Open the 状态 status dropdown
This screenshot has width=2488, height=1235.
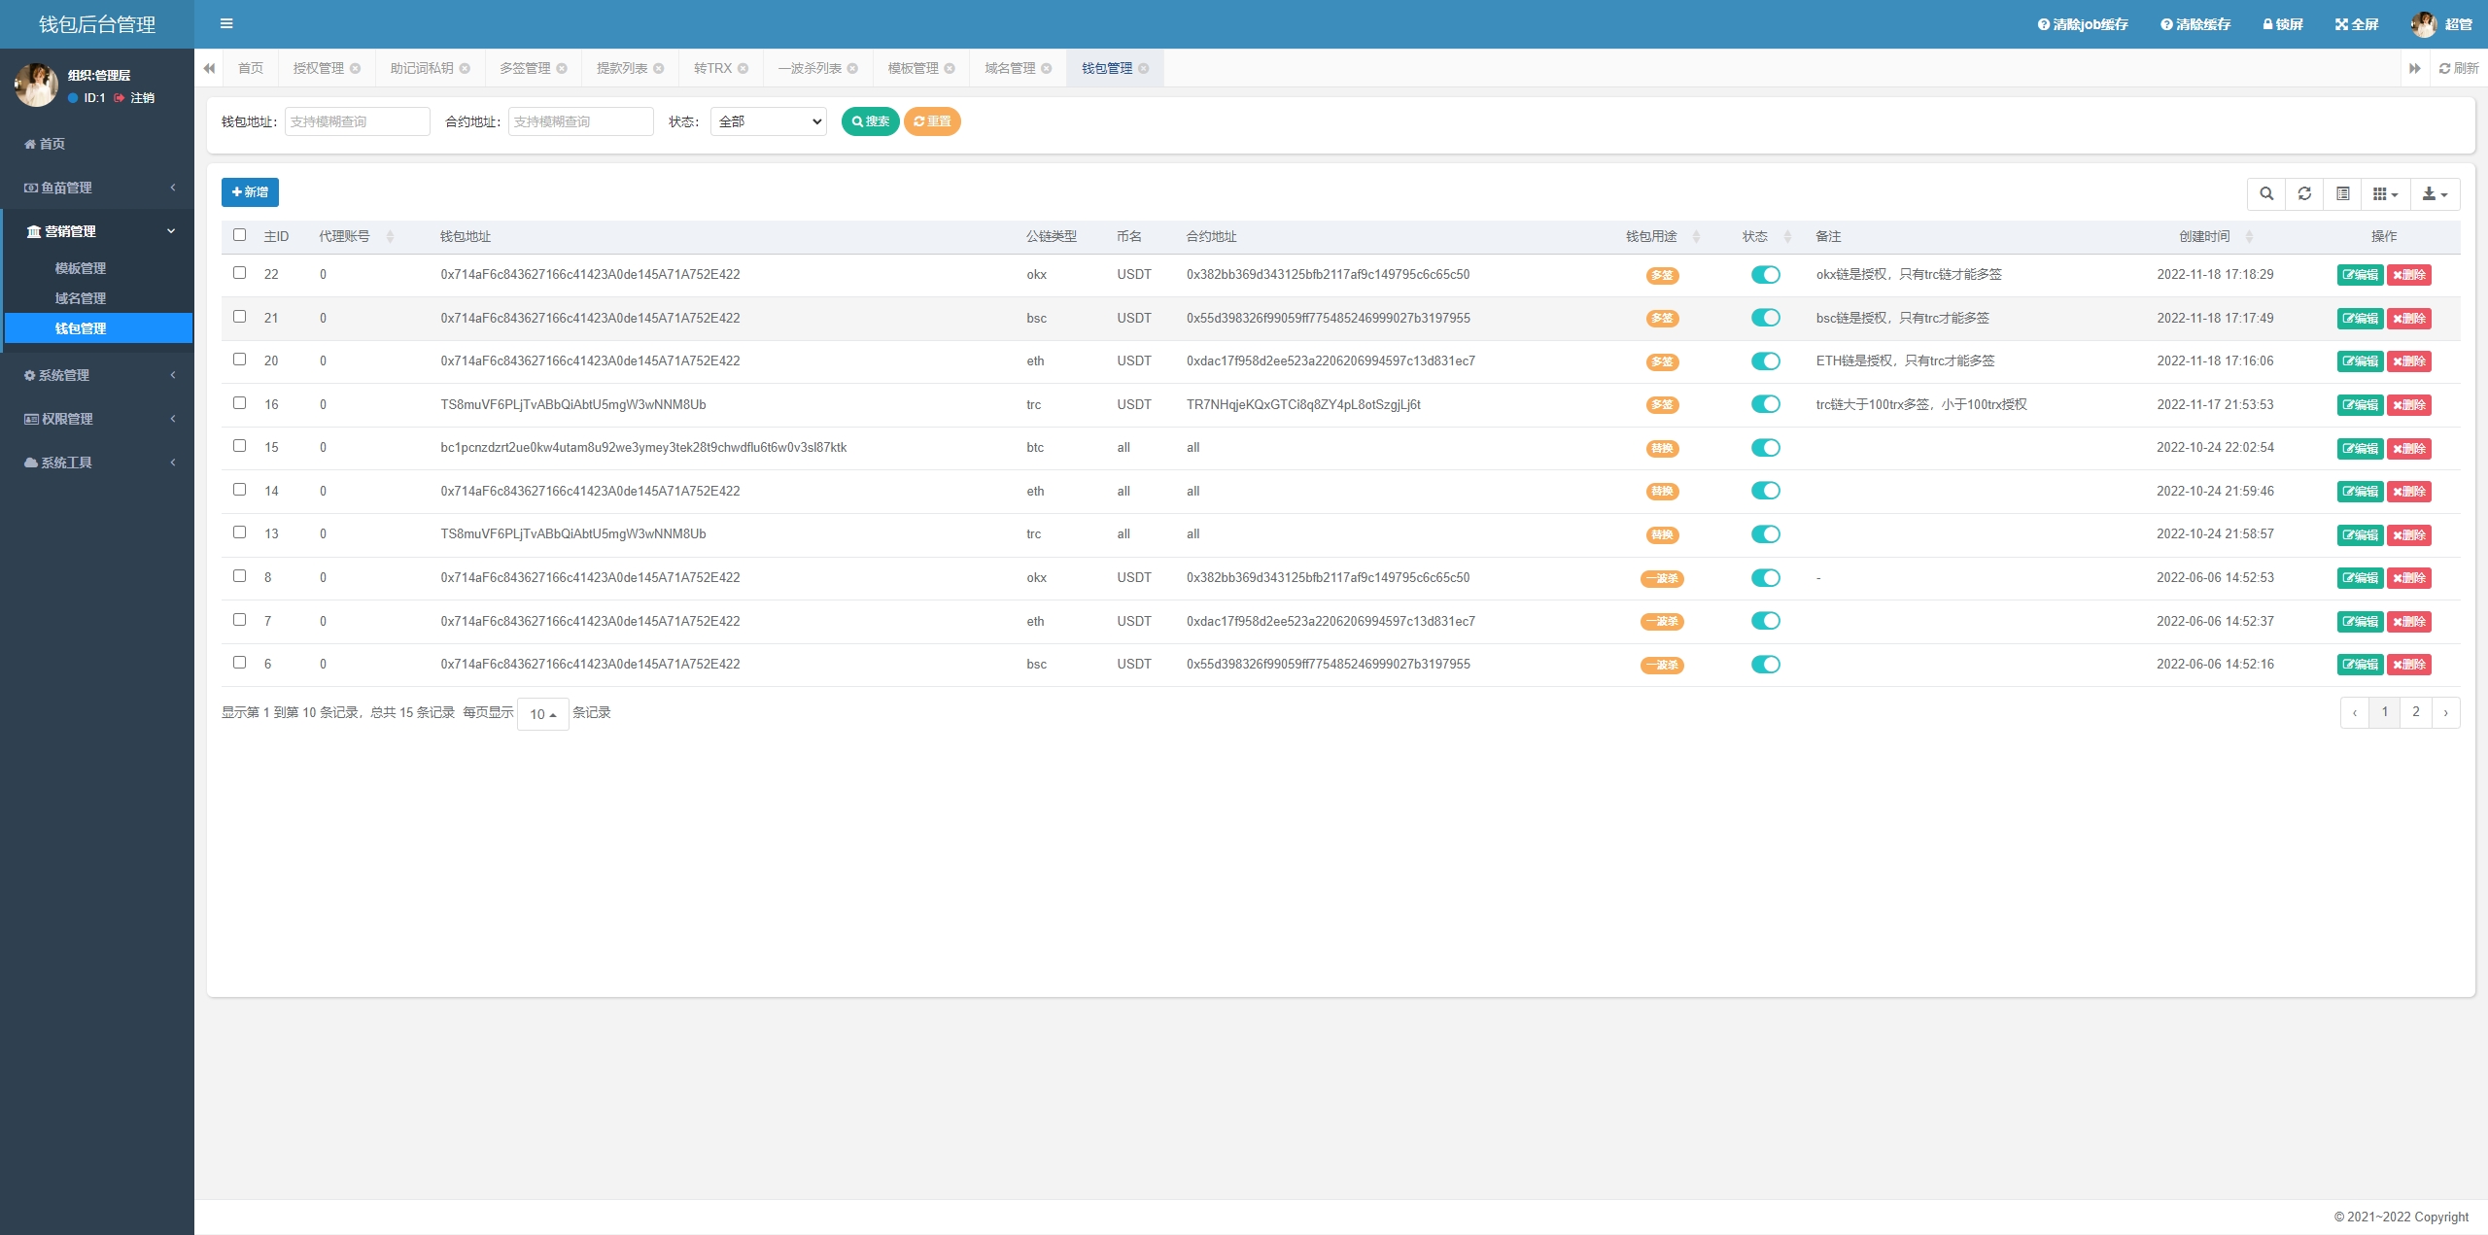tap(769, 121)
